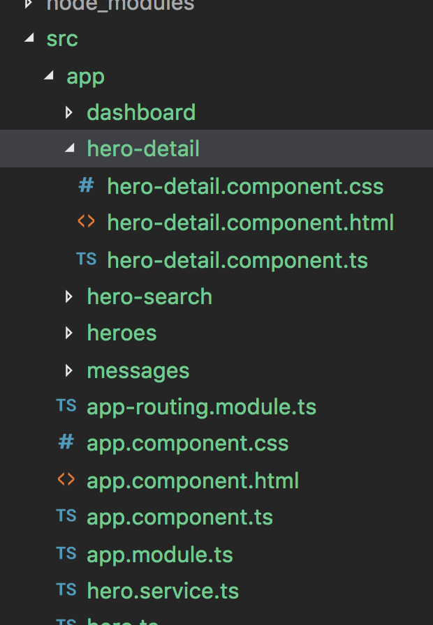Expand the dashboard folder arrow
Viewport: 433px width, 625px height.
click(68, 112)
